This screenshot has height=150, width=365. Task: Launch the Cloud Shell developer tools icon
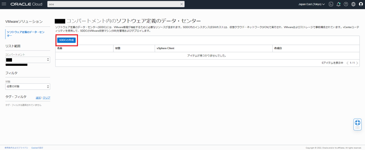(x=331, y=4)
